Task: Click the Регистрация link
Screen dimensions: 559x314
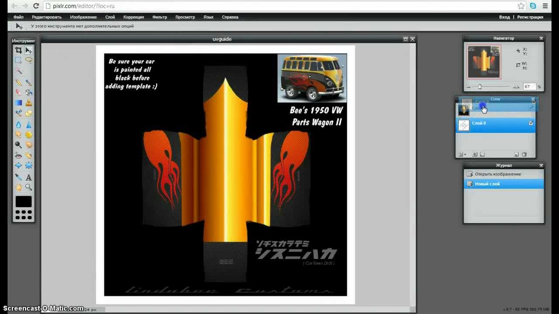Action: coord(530,17)
